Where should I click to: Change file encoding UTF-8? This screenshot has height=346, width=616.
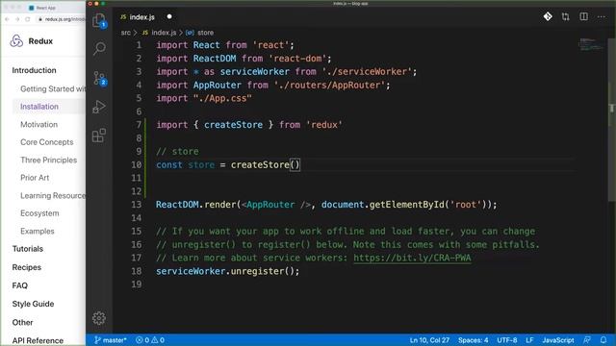[507, 340]
